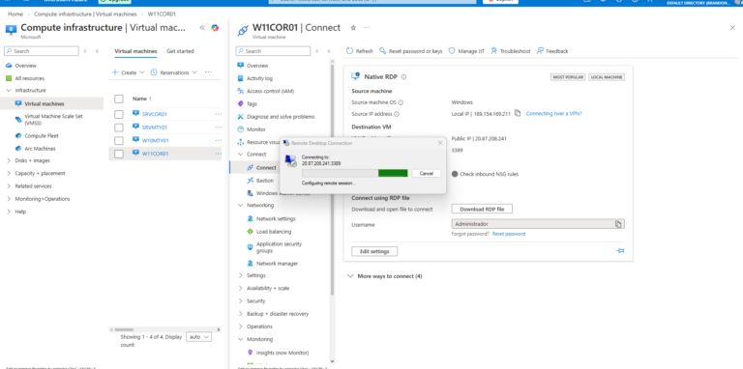Show info for Source IP address
The width and height of the screenshot is (743, 369).
tap(397, 114)
